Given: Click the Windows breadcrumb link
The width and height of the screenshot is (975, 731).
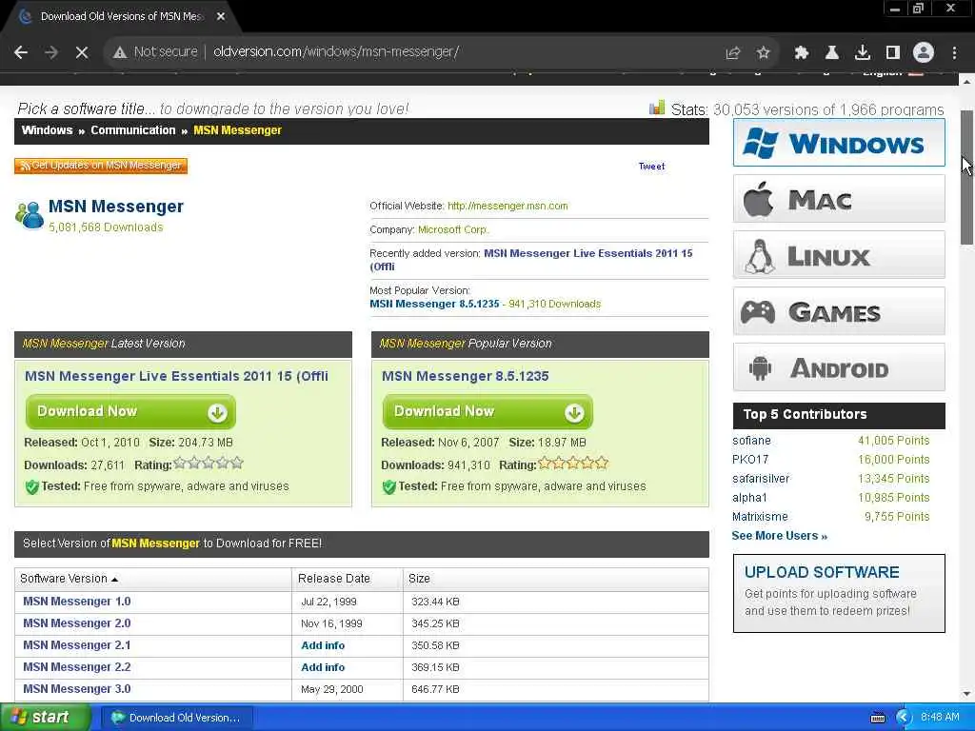Looking at the screenshot, I should (x=47, y=130).
